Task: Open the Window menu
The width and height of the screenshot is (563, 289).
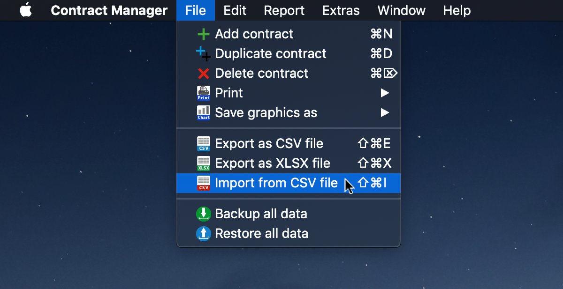Action: [402, 10]
